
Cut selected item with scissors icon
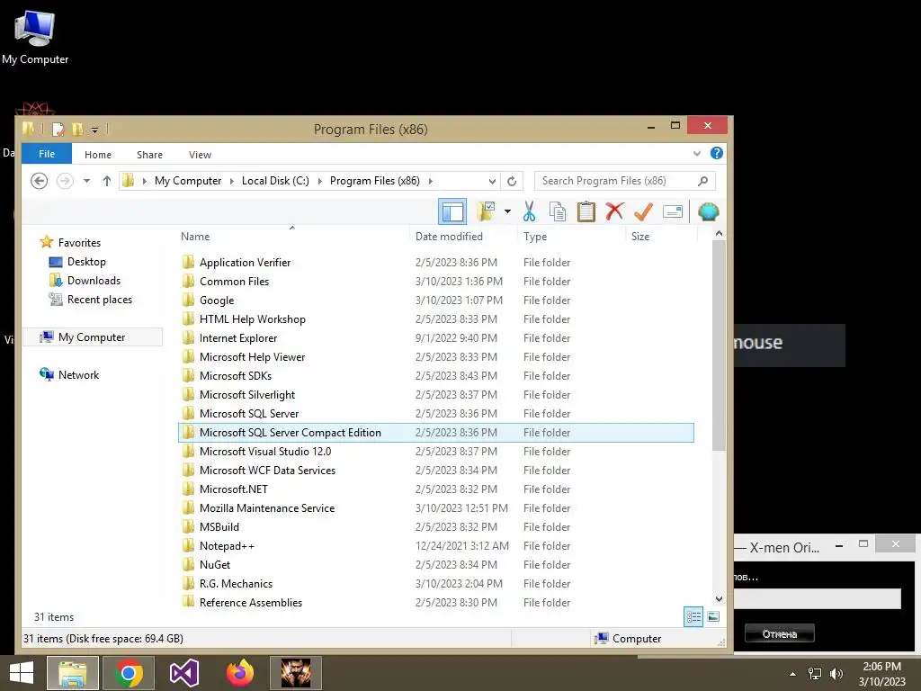pyautogui.click(x=529, y=211)
